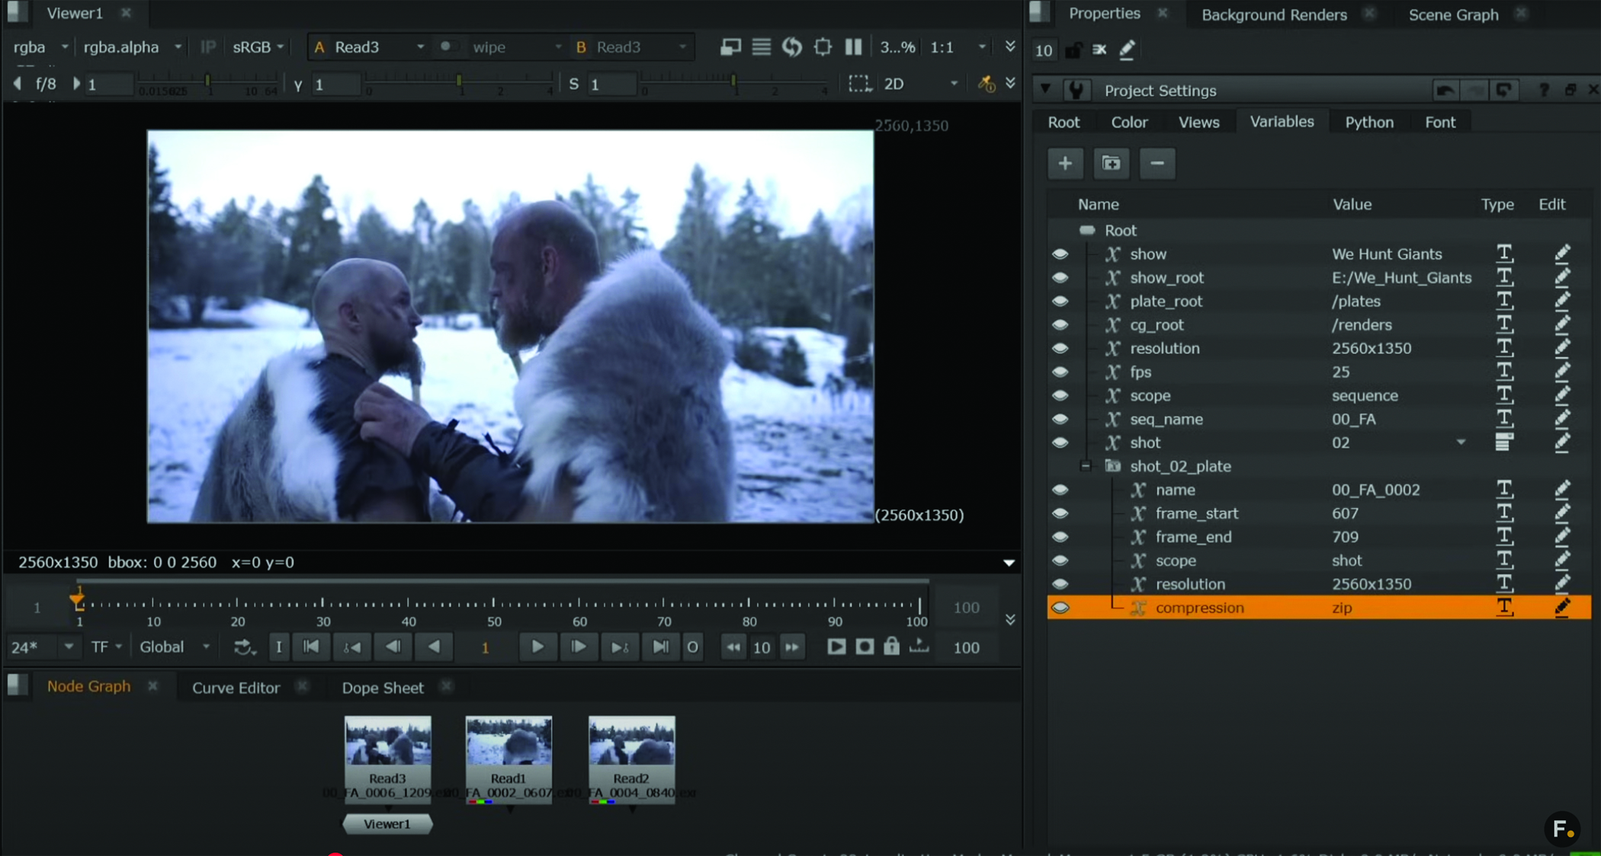Switch to the Views tab
The height and width of the screenshot is (856, 1601).
point(1198,122)
